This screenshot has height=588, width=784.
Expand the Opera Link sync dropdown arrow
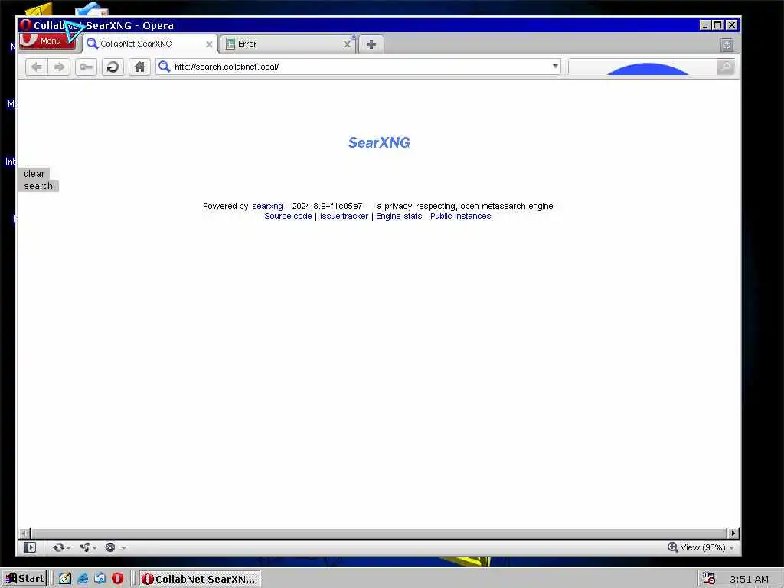[x=68, y=548]
